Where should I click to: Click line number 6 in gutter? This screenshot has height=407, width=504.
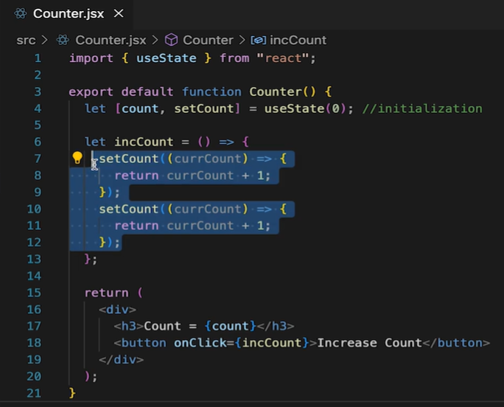click(x=38, y=142)
